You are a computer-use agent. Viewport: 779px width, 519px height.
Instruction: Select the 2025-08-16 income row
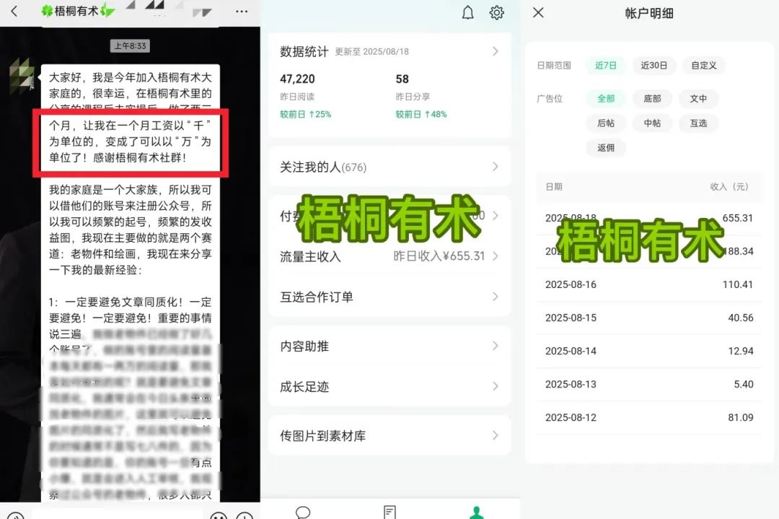(649, 284)
